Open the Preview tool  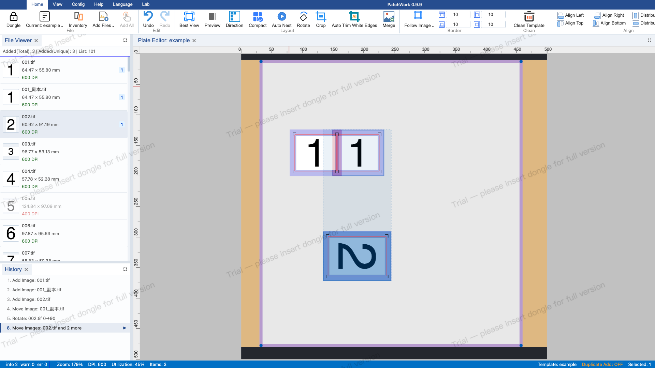212,20
